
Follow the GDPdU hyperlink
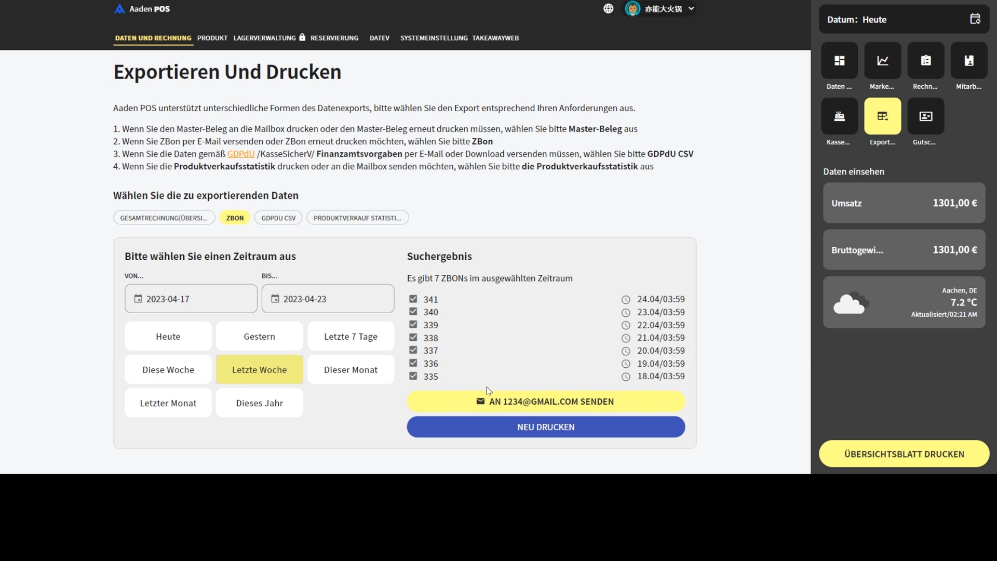pyautogui.click(x=240, y=154)
